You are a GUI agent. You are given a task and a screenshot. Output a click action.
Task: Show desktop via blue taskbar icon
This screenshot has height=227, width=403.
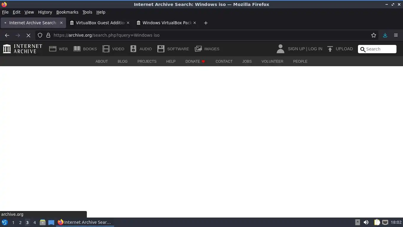[x=51, y=222]
